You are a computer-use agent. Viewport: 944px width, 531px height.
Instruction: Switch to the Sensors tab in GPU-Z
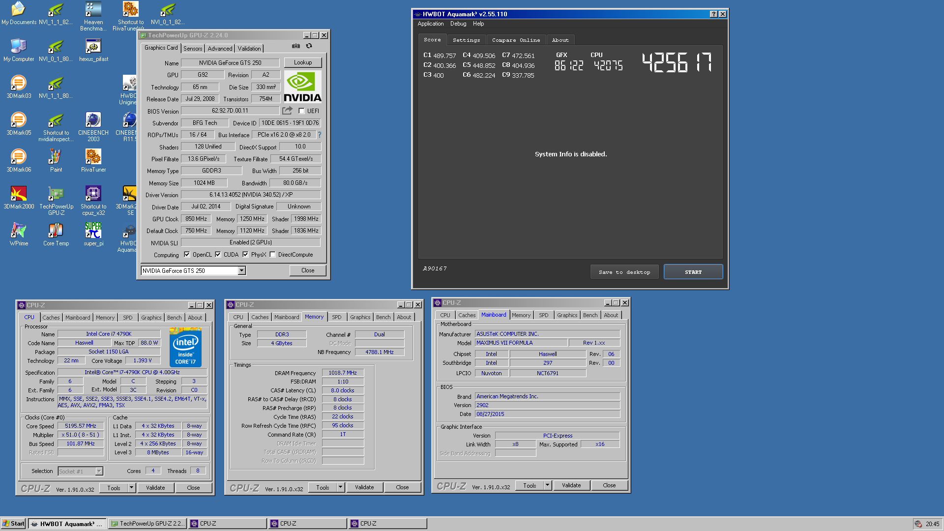pyautogui.click(x=193, y=49)
